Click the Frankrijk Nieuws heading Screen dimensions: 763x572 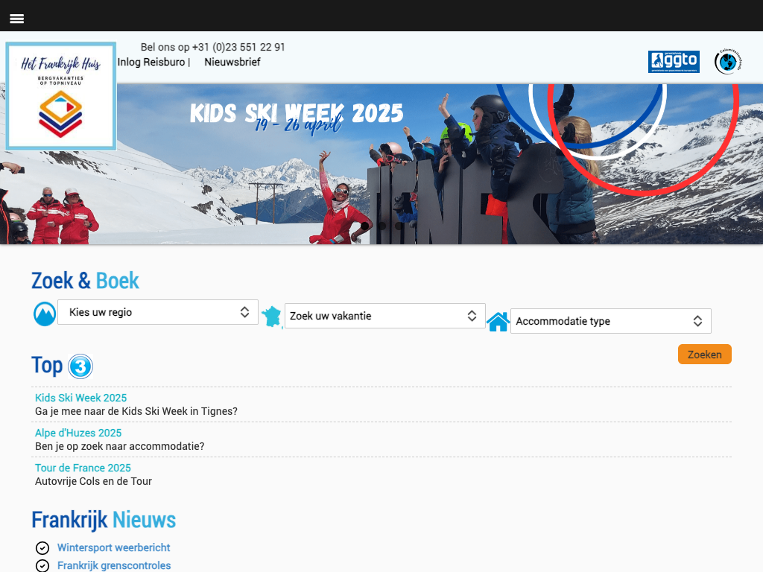[x=104, y=520]
